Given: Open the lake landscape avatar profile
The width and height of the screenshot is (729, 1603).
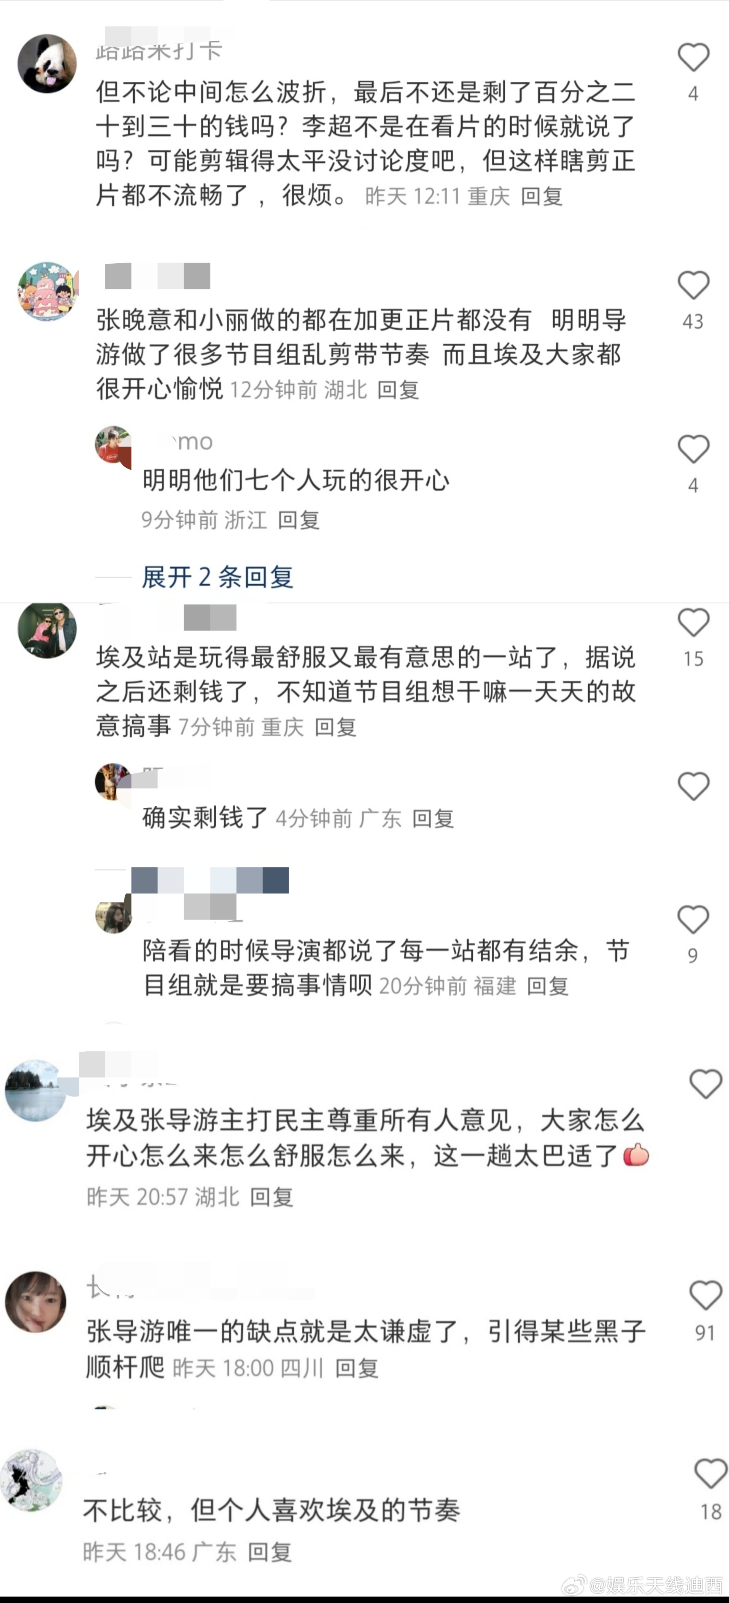Looking at the screenshot, I should [35, 1090].
